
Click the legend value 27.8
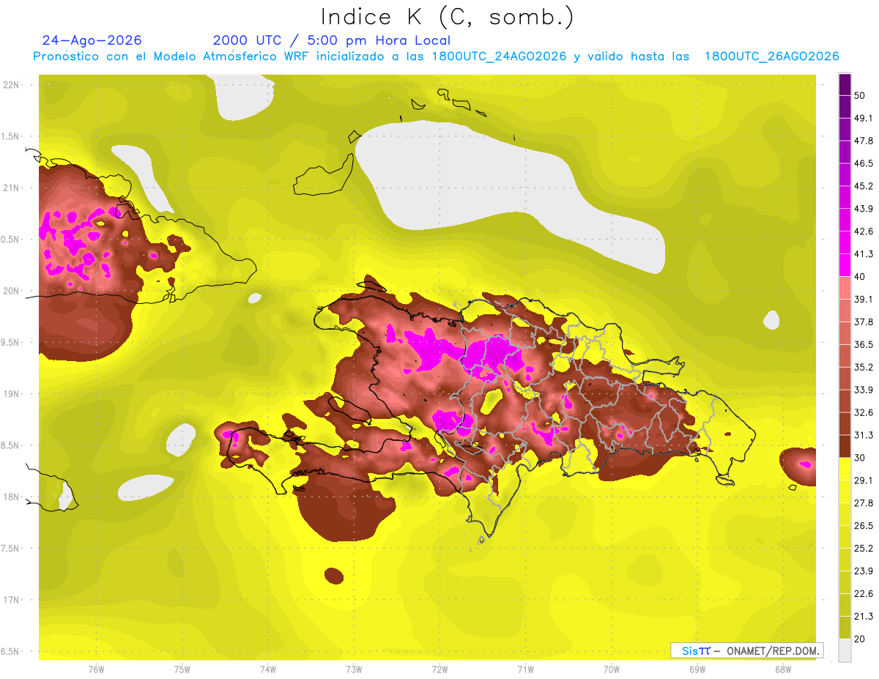(863, 503)
